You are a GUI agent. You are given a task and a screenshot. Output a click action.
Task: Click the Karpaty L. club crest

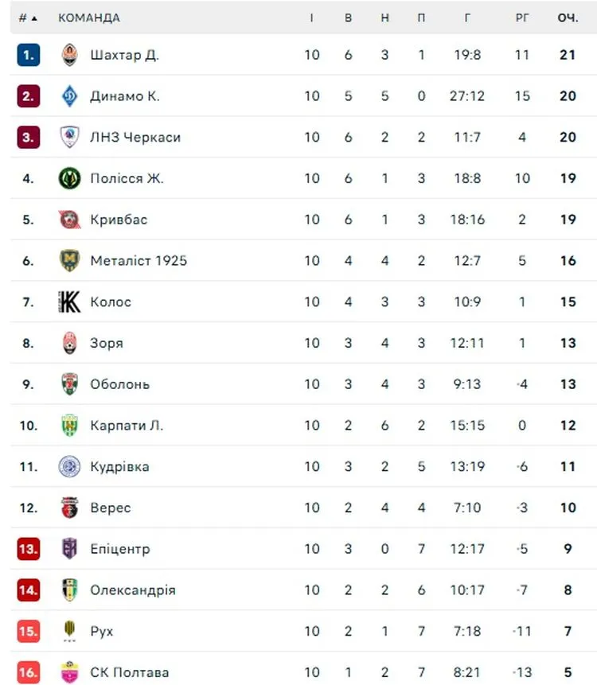tap(70, 425)
